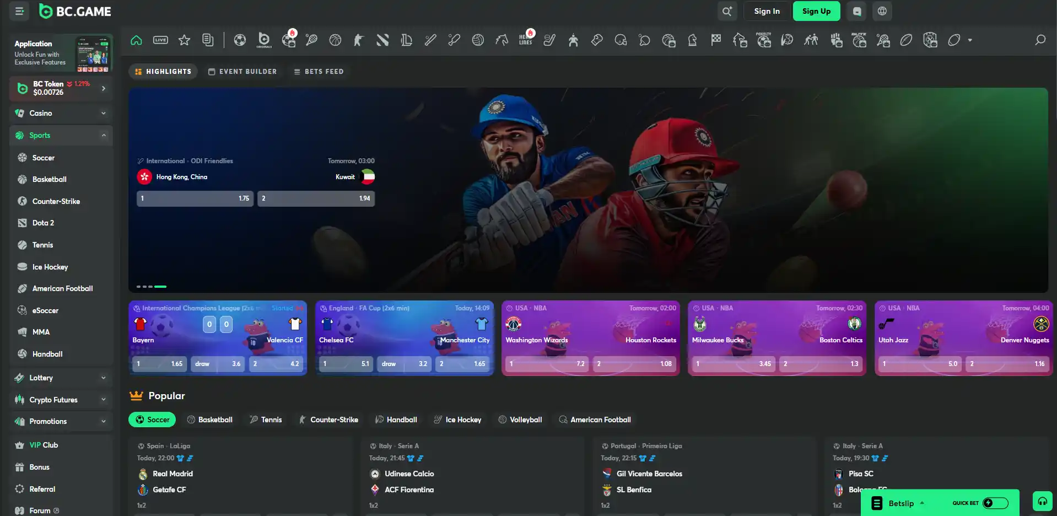The width and height of the screenshot is (1057, 516).
Task: Select the Penalty shootout icon
Action: (764, 40)
